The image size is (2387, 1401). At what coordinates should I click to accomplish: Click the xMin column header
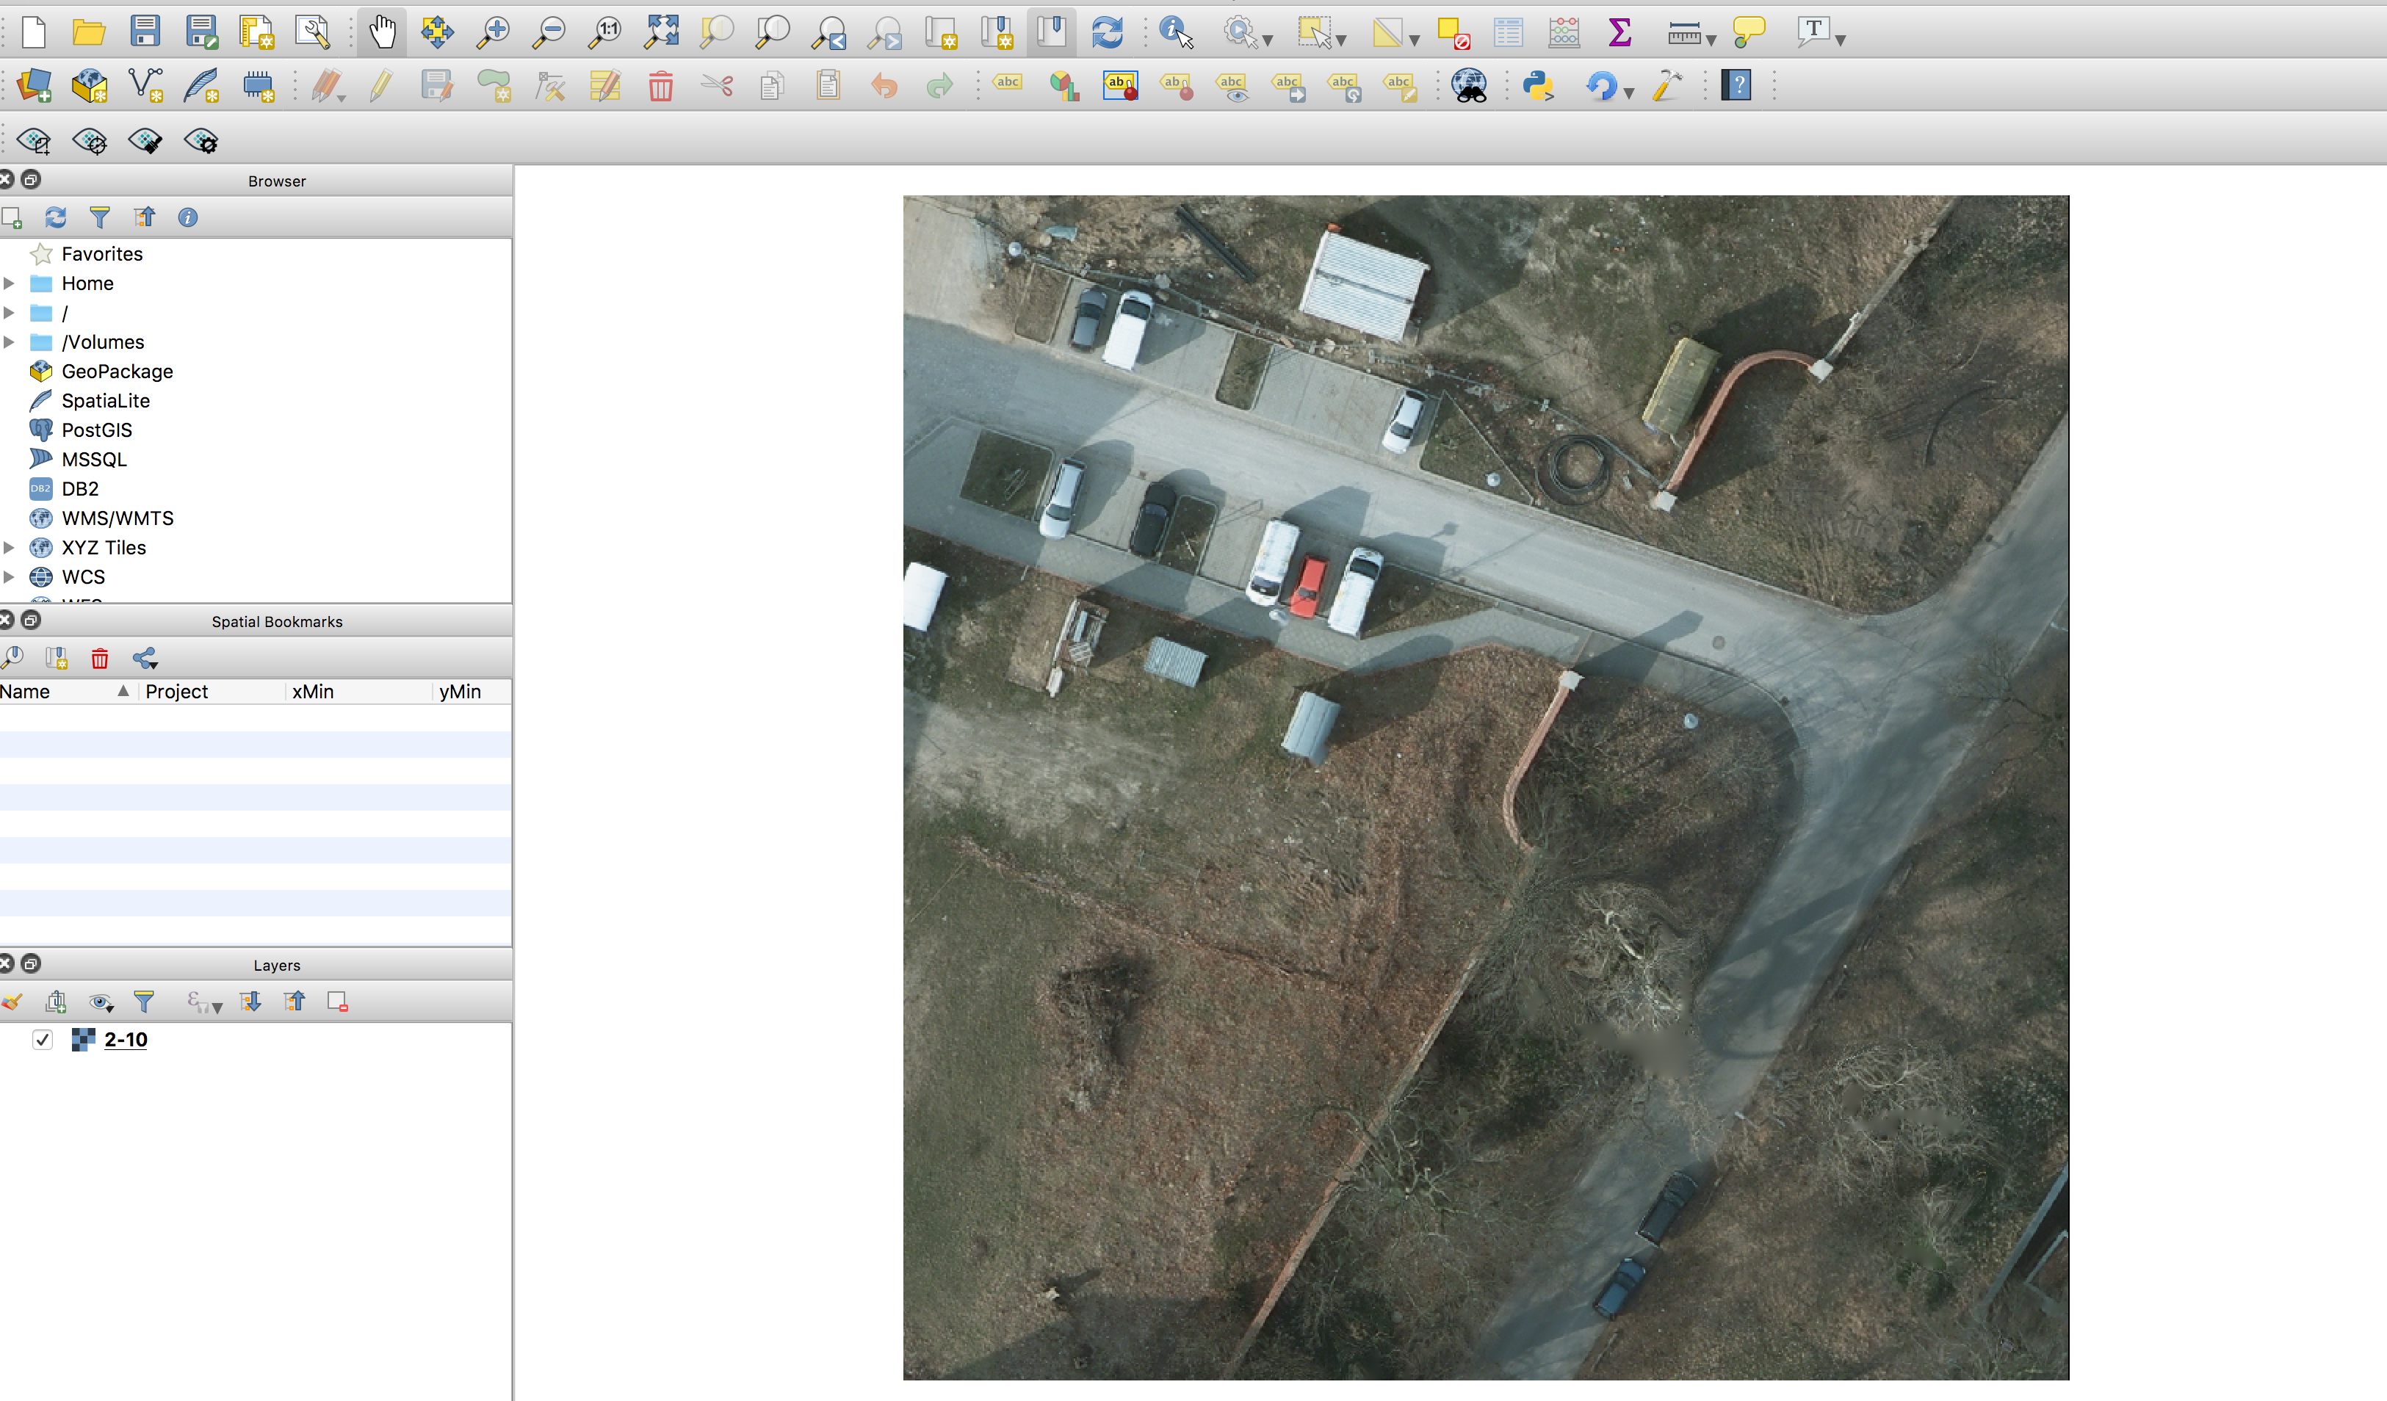(313, 692)
